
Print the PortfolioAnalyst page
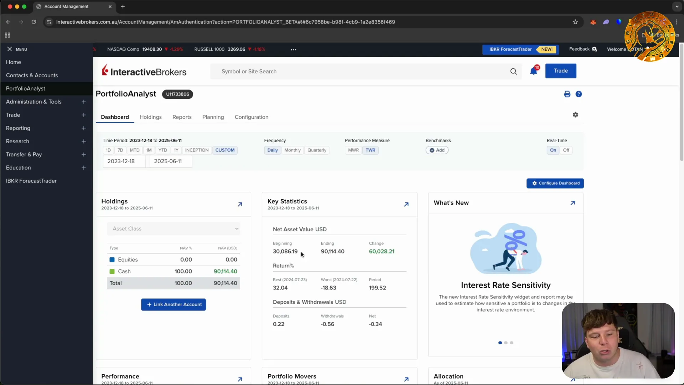[x=567, y=94]
